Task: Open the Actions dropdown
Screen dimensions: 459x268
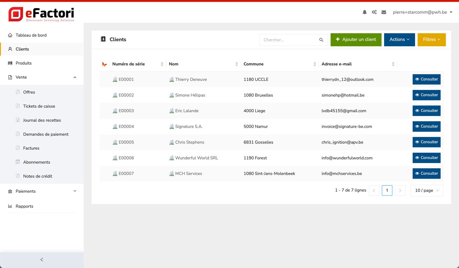Action: pos(399,40)
